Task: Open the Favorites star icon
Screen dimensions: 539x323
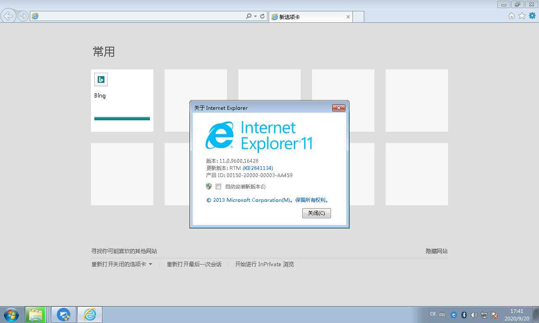Action: coord(522,16)
